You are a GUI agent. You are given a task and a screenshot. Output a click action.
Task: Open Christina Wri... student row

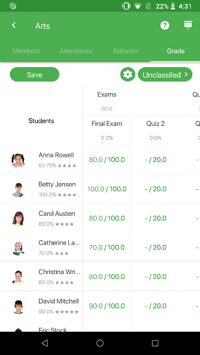point(41,276)
